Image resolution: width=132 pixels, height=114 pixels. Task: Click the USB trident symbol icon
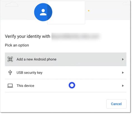(x=10, y=72)
